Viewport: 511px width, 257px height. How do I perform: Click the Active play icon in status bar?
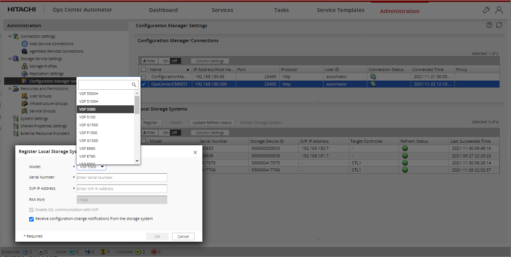pyautogui.click(x=71, y=251)
